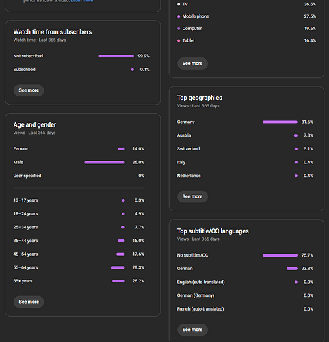
Task: Click the 75.7% No subtitles value
Action: 307,255
